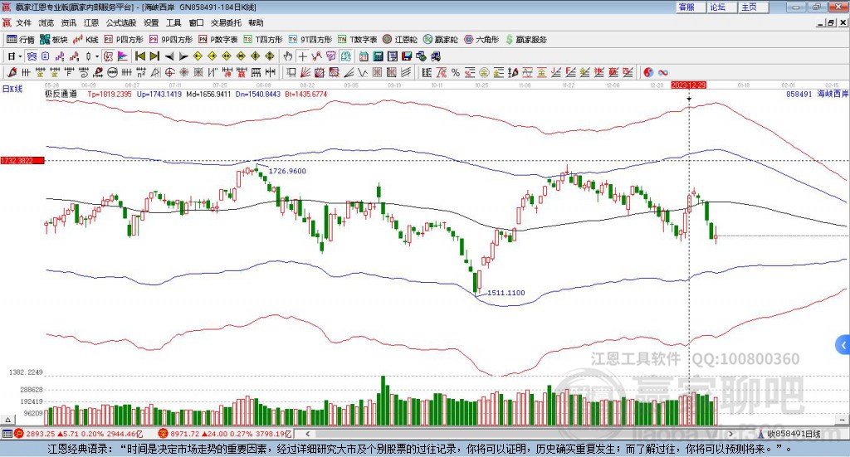Click the first yellow diamond arrow icon
This screenshot has height=457, width=850.
198,56
